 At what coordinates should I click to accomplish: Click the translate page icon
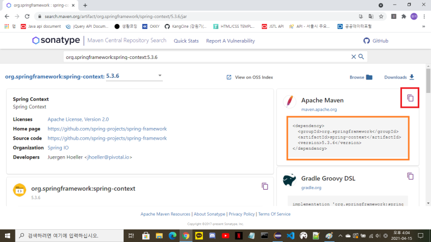pos(371,17)
